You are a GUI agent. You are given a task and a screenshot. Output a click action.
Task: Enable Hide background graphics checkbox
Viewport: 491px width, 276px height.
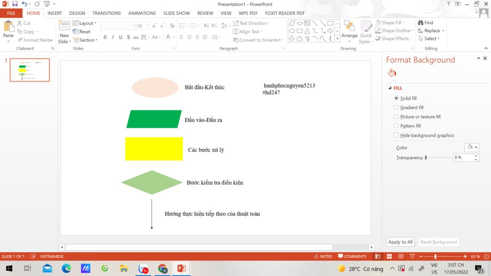point(396,136)
